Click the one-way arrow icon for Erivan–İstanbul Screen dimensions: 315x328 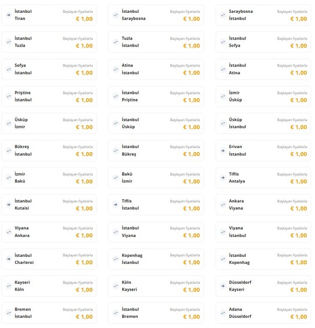coord(223,151)
